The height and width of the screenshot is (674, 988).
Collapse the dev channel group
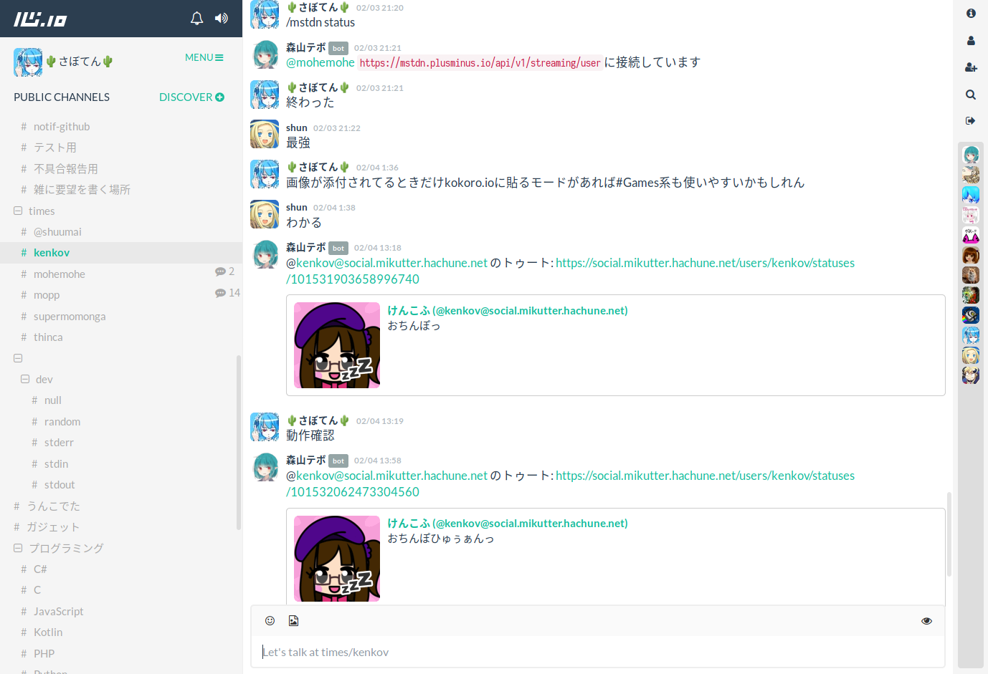pyautogui.click(x=25, y=380)
